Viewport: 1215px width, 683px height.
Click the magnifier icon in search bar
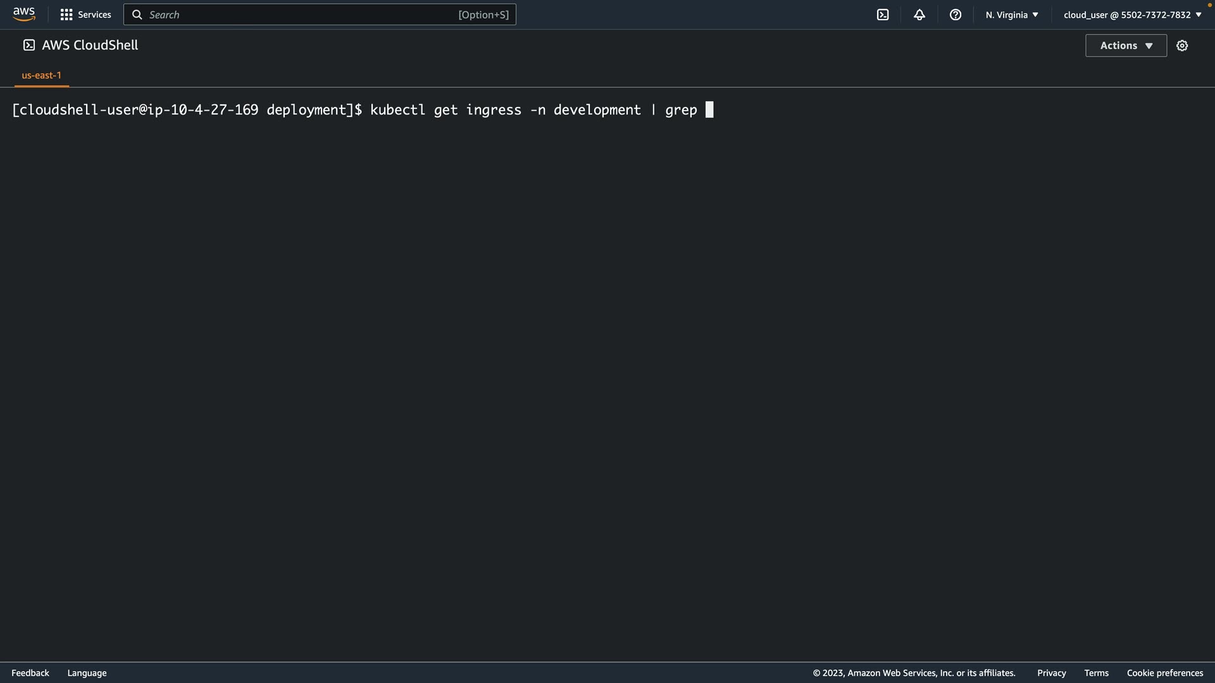coord(137,15)
